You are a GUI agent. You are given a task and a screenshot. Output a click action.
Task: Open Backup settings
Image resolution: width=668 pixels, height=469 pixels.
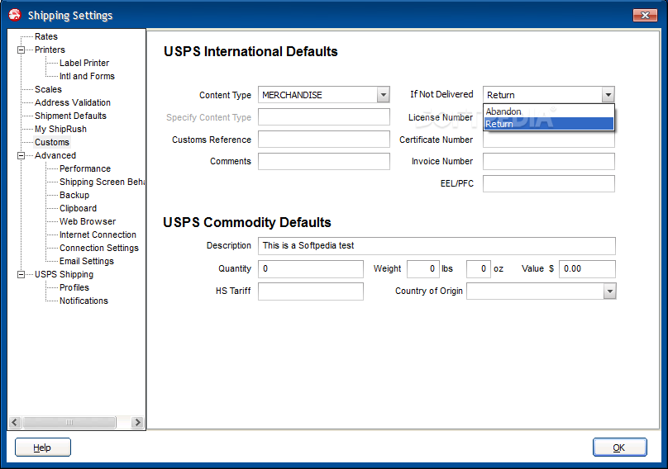[74, 195]
